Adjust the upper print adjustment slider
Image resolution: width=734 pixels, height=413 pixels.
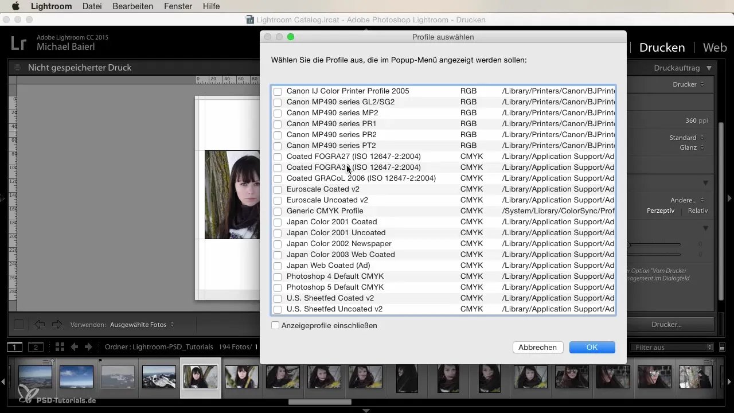654,245
